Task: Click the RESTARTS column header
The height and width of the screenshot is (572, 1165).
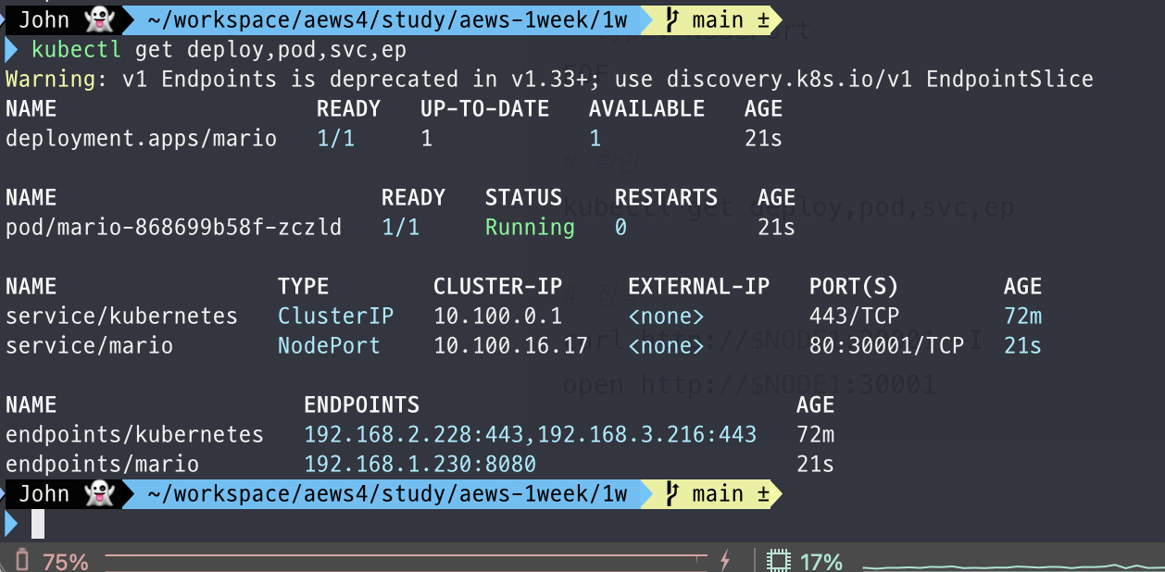Action: tap(666, 197)
